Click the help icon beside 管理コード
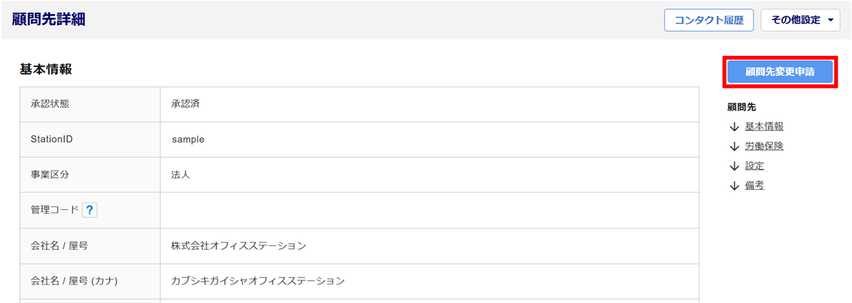The image size is (852, 303). click(x=91, y=210)
